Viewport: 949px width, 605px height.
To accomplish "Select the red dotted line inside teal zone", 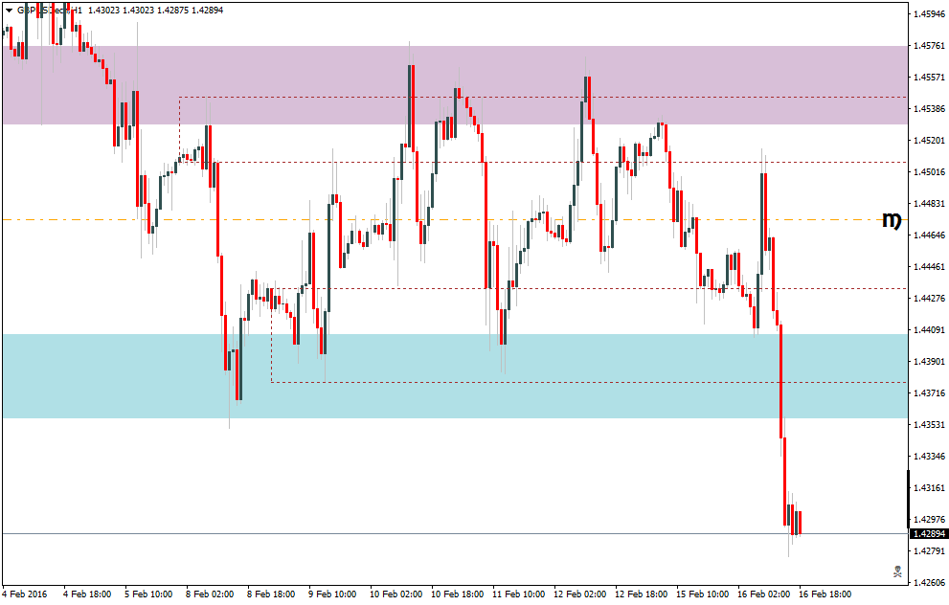I will pyautogui.click(x=590, y=382).
